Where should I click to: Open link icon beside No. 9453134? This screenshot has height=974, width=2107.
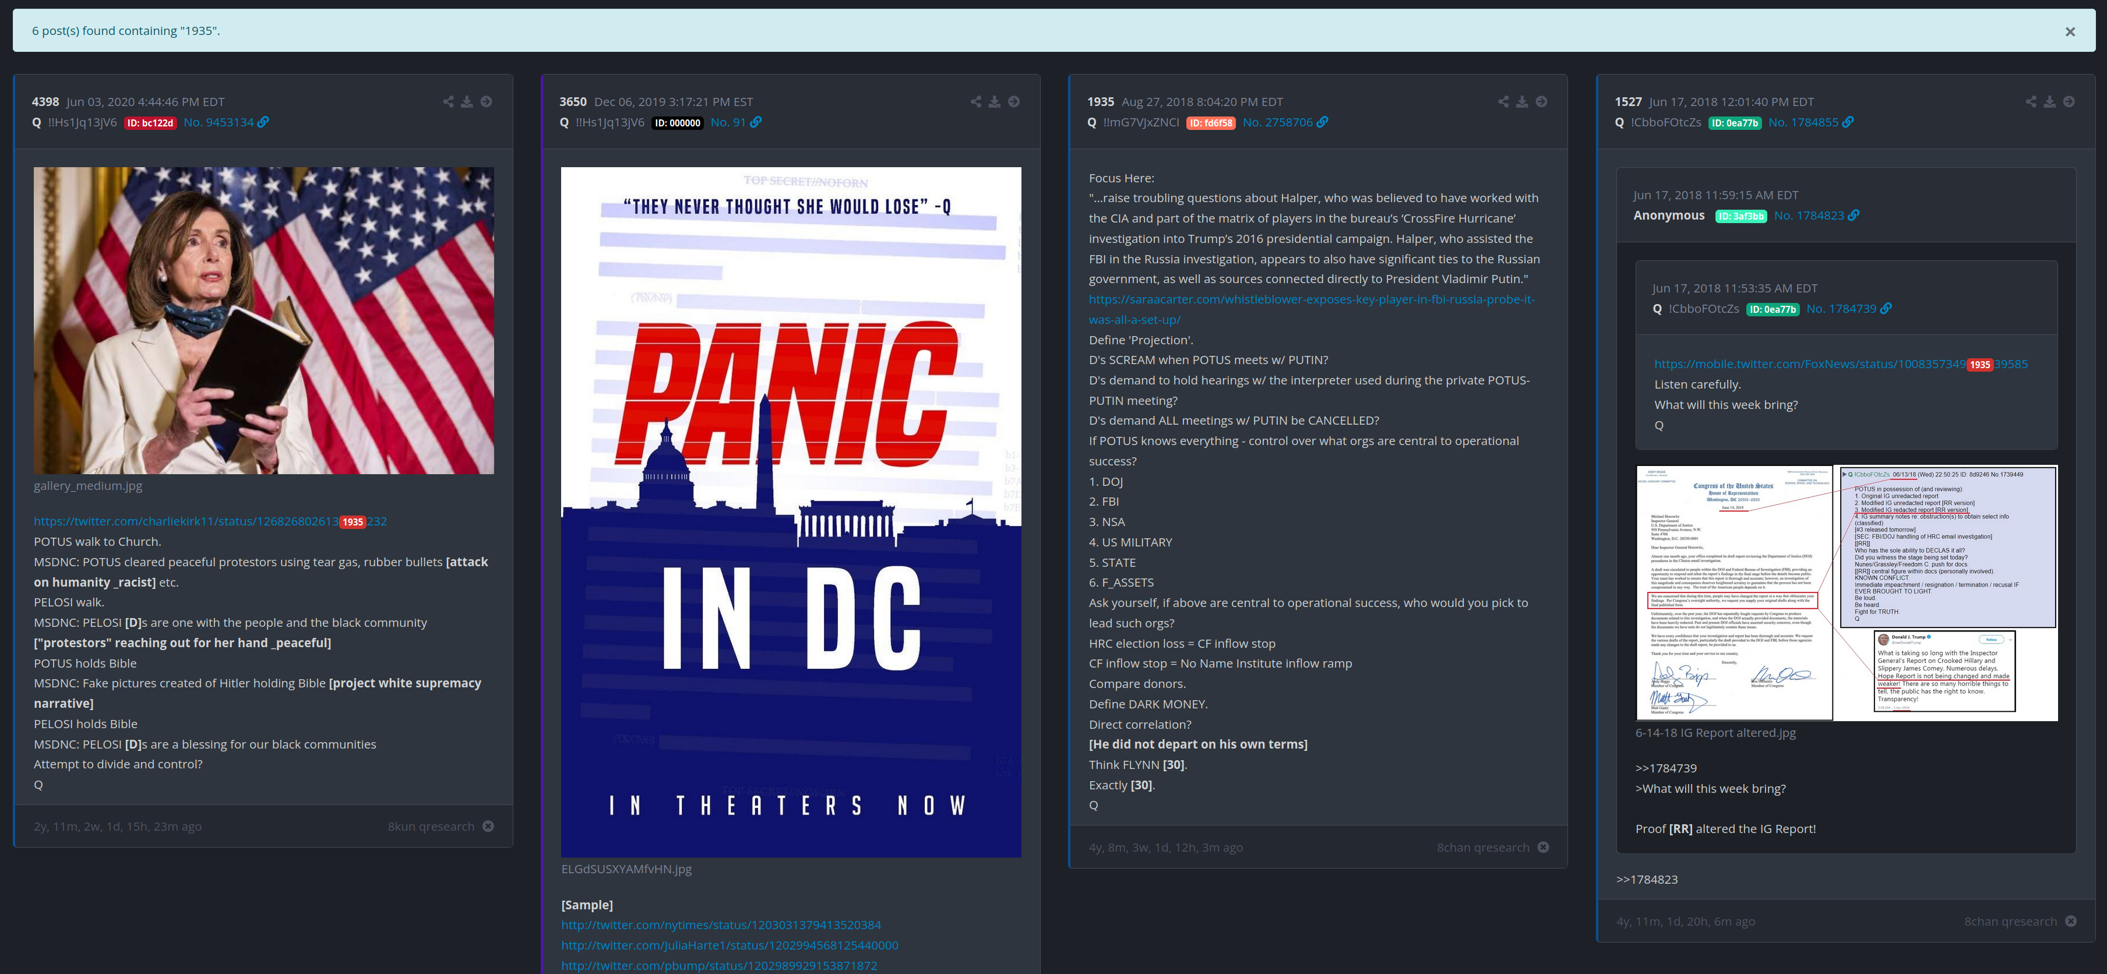click(263, 122)
